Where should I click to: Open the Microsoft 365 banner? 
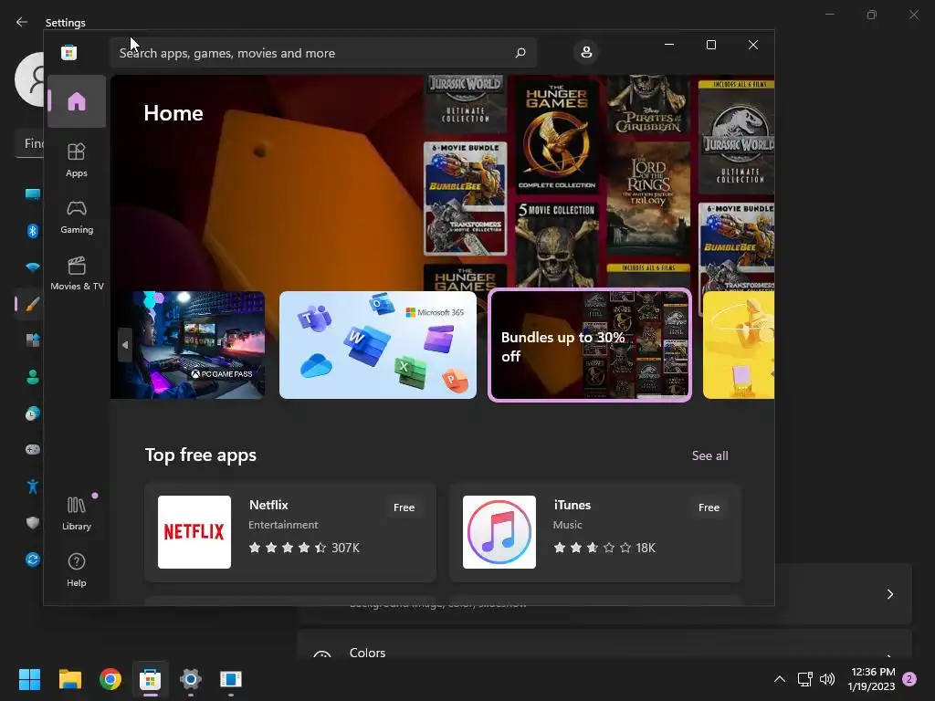(x=377, y=344)
